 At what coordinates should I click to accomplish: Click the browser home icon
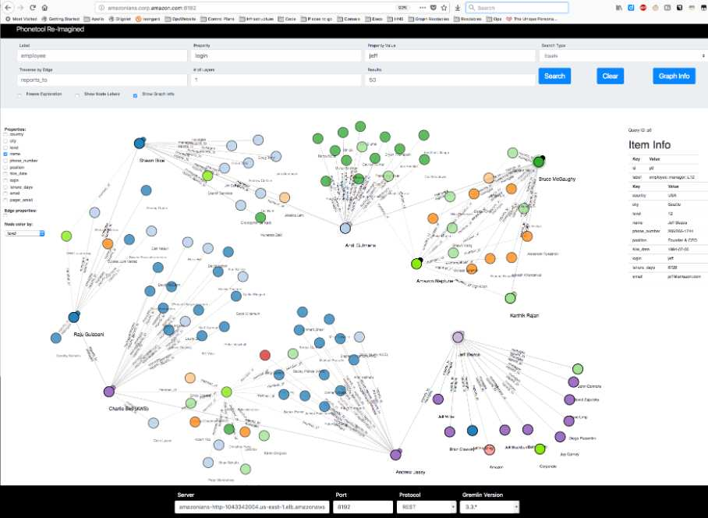44,8
